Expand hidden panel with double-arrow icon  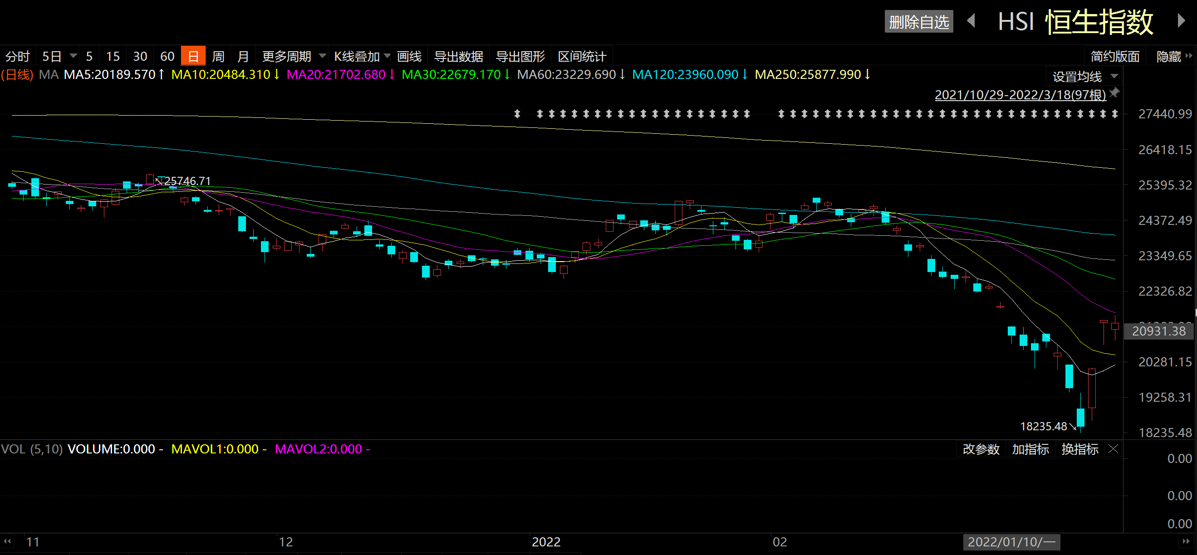coord(1189,56)
